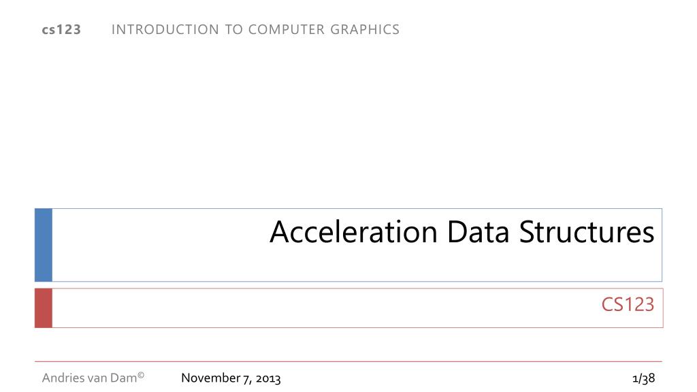Click the '1/38' slide counter

coord(644,378)
